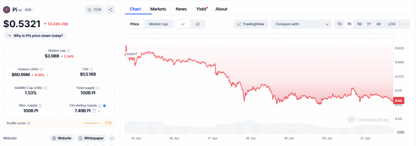
Task: Open the Compare with dropdown
Action: coord(301,24)
